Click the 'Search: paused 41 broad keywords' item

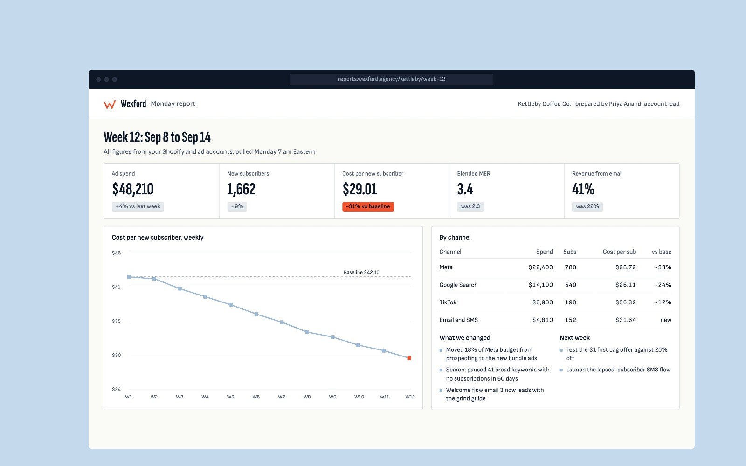pyautogui.click(x=497, y=374)
